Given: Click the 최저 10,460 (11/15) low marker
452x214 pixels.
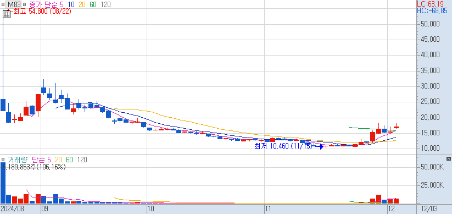Looking at the screenshot, I should pos(283,146).
